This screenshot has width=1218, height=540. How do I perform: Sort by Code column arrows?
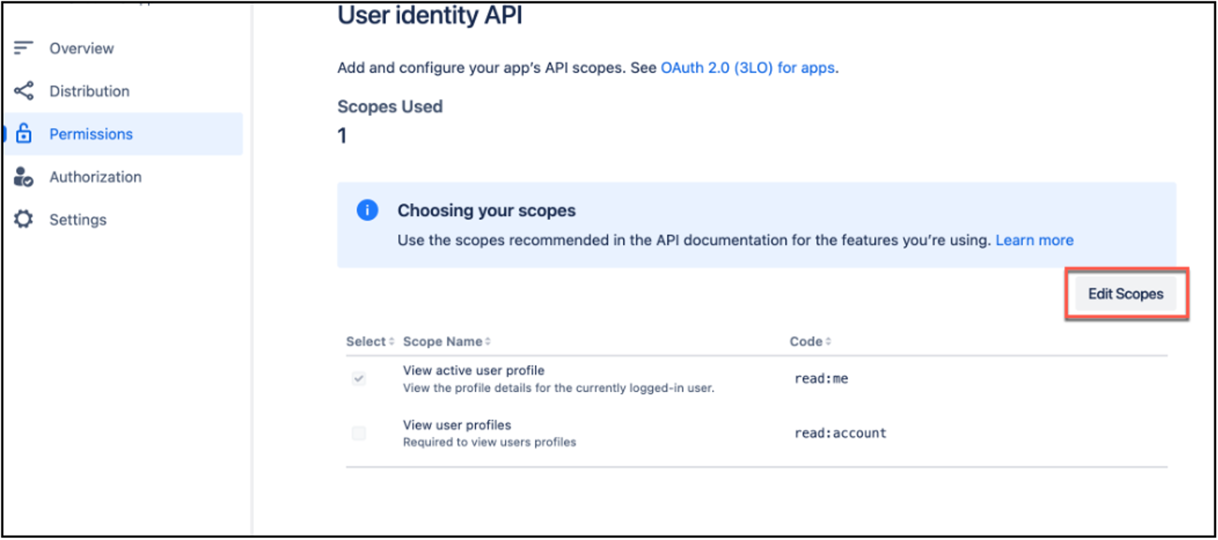click(x=829, y=341)
